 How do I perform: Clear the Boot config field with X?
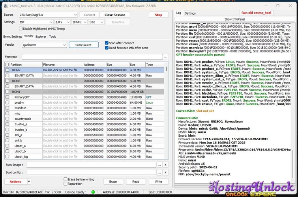click(165, 172)
